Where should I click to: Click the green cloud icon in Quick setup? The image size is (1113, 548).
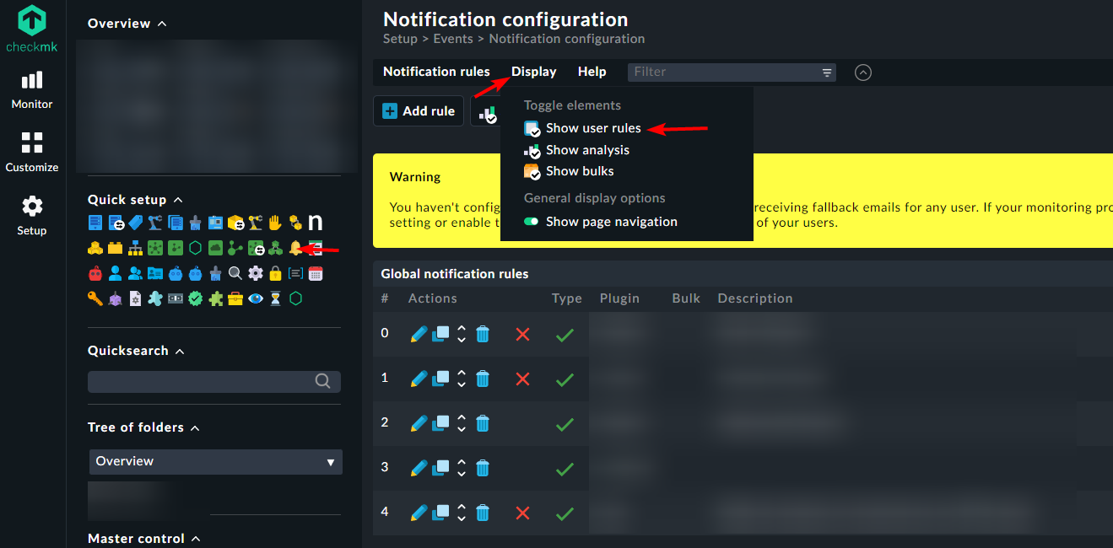215,248
